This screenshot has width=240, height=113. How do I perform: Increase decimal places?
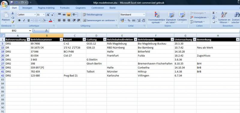coord(139,20)
